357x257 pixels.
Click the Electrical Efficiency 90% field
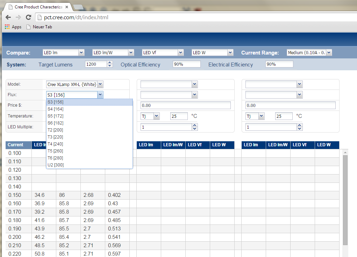click(x=279, y=64)
